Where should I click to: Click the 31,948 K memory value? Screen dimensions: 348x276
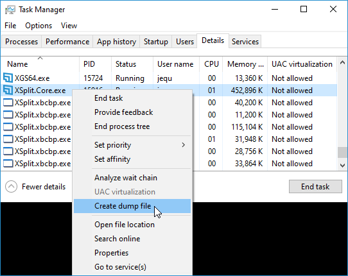point(248,139)
